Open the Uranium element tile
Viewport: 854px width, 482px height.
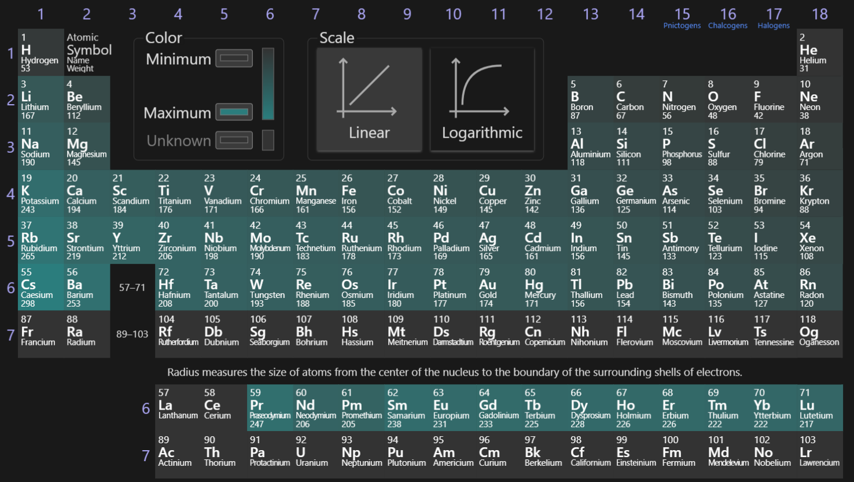[315, 455]
